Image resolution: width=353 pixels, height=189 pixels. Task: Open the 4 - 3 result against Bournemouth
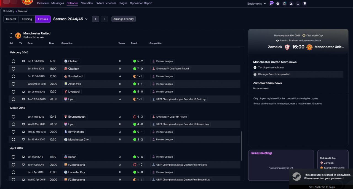click(x=138, y=117)
